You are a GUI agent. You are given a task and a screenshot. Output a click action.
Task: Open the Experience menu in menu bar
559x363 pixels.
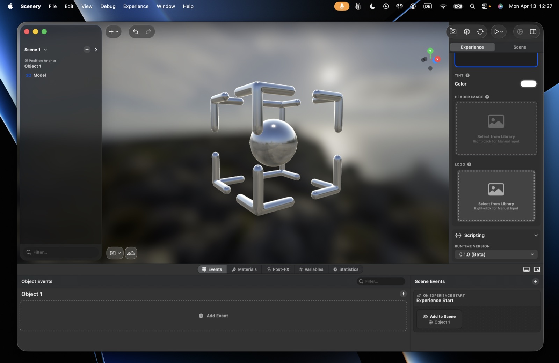click(x=136, y=6)
